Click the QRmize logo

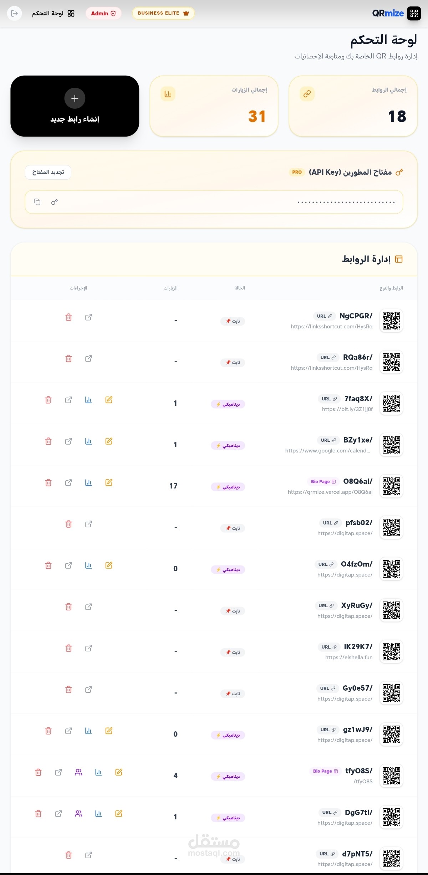click(396, 14)
